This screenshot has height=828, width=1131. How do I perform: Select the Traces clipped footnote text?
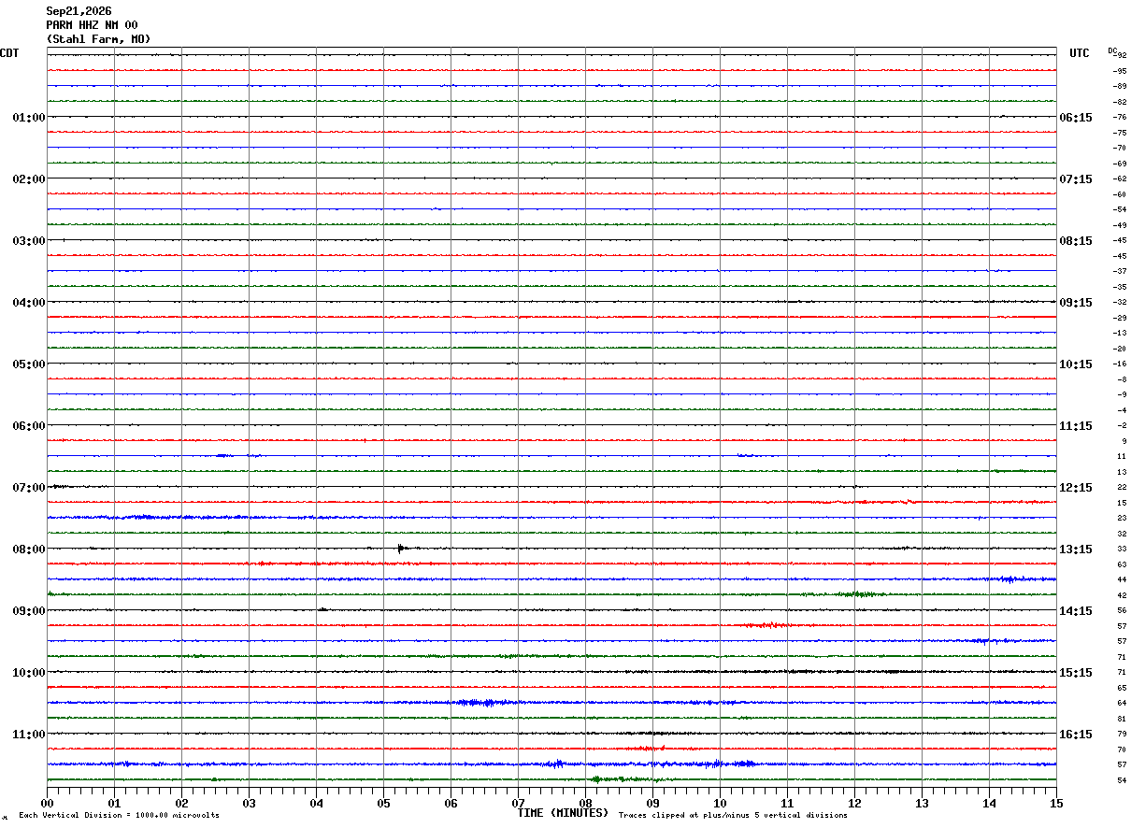click(733, 816)
